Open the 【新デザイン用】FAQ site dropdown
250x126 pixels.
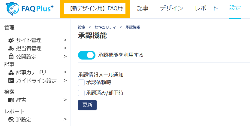pyautogui.click(x=95, y=8)
